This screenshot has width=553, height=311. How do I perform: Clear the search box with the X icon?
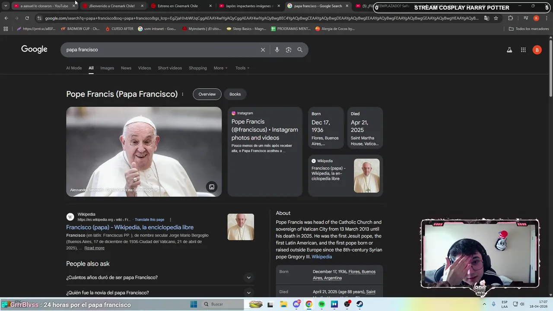click(263, 50)
